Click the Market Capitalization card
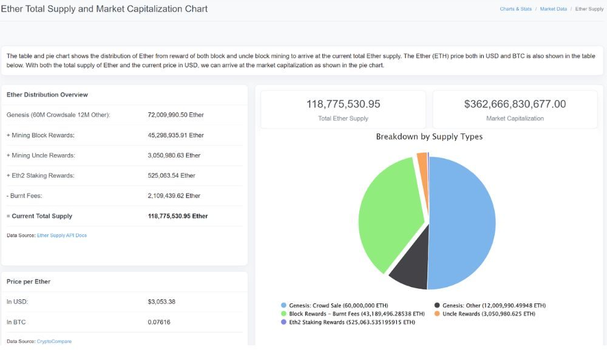This screenshot has height=352, width=607. click(x=515, y=110)
